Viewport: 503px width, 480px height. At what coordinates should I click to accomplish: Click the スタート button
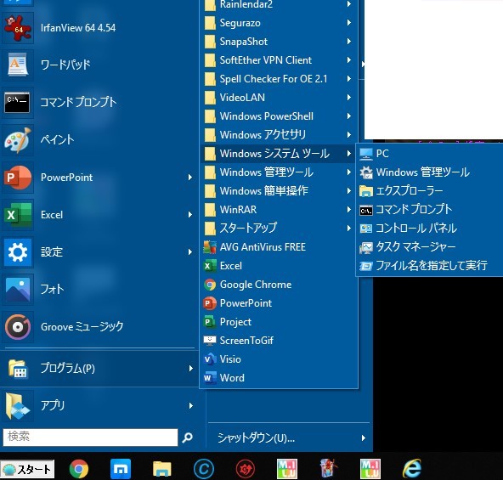click(27, 469)
